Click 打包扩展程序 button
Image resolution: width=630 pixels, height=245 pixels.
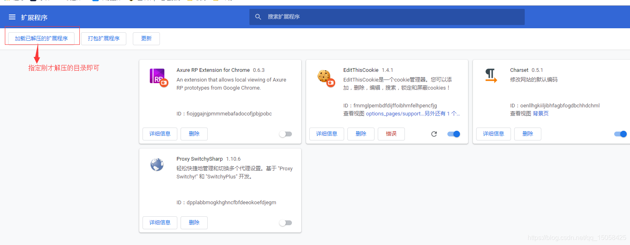point(104,39)
